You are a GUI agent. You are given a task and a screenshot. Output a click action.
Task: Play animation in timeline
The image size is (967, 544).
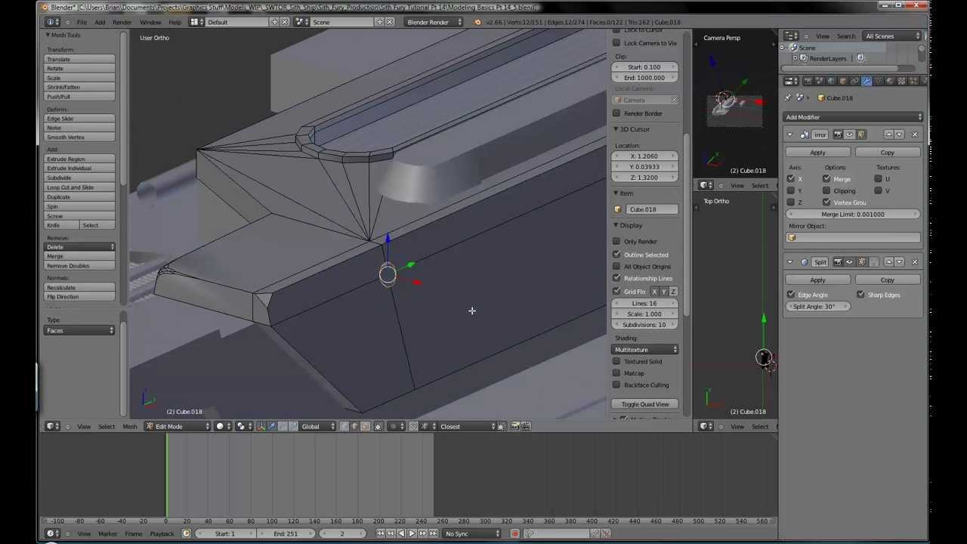412,533
